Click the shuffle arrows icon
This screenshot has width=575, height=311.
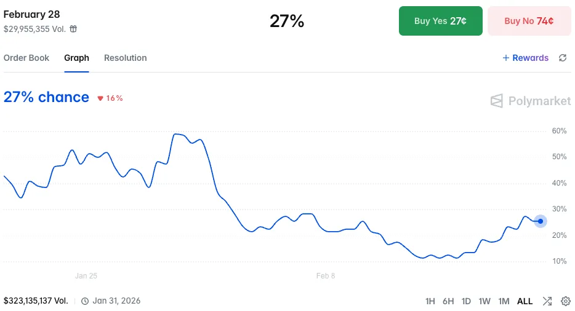547,301
